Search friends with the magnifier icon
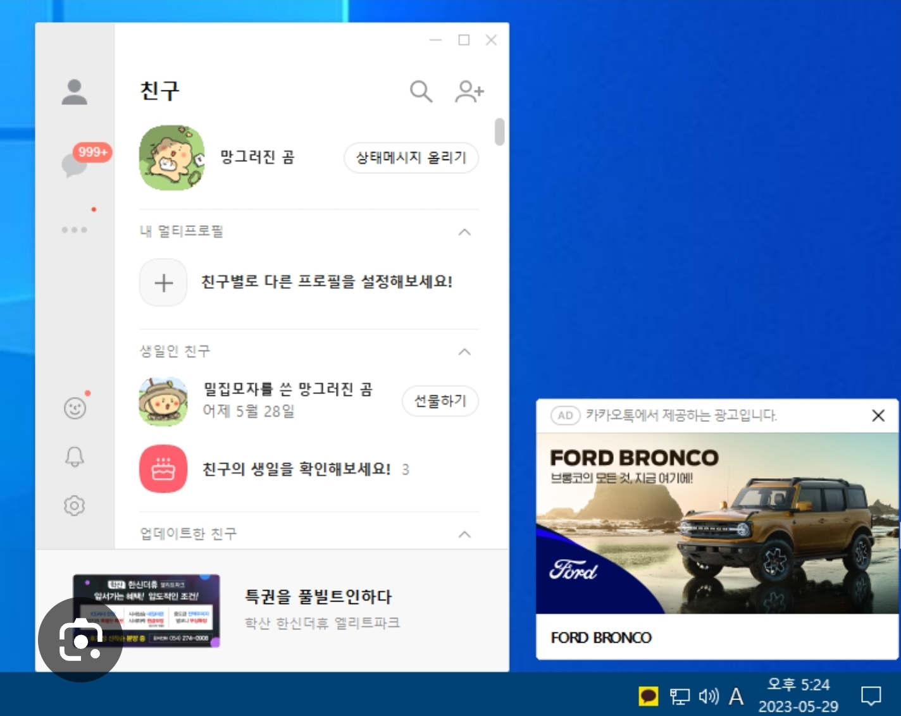 [421, 92]
